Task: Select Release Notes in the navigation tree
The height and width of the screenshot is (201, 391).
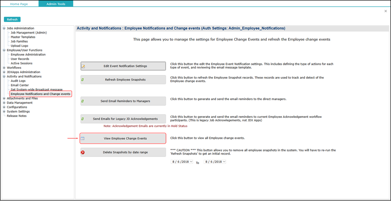Action: (17, 116)
